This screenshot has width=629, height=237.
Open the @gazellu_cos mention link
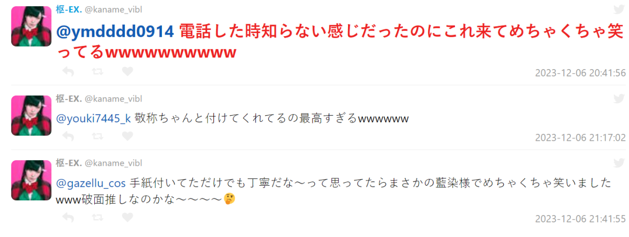click(91, 184)
